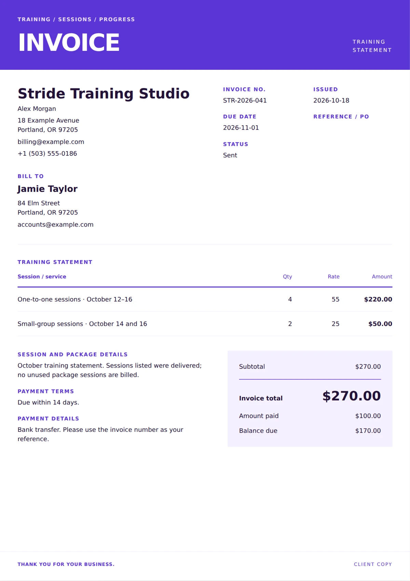Screen dimensions: 410x581
Task: Select the issued date 2026-10-18
Action: [331, 101]
